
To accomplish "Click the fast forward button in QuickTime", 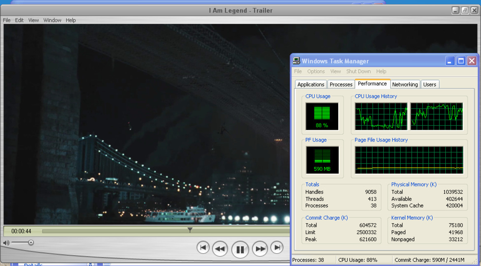I will point(260,249).
